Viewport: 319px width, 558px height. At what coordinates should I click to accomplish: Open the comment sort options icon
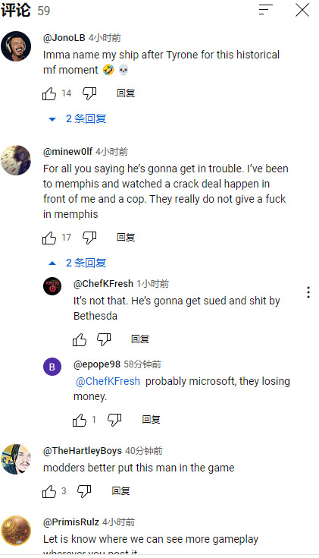pyautogui.click(x=265, y=10)
